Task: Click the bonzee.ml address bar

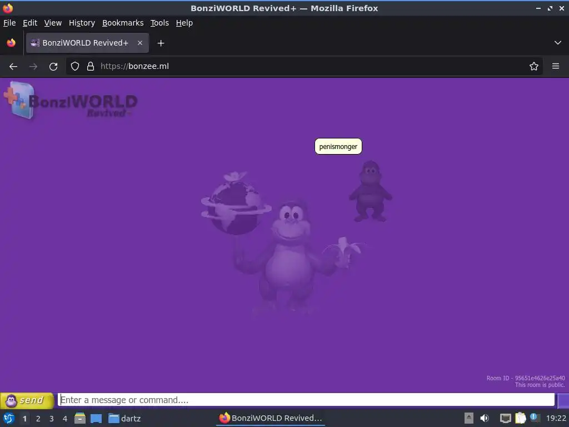Action: pos(304,67)
